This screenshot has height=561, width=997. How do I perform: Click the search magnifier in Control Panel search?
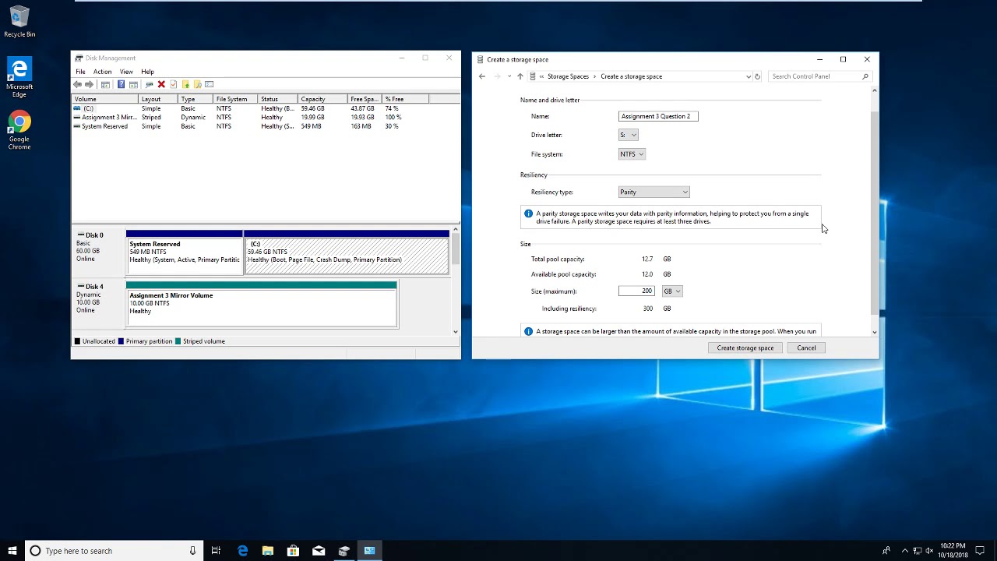tap(865, 76)
